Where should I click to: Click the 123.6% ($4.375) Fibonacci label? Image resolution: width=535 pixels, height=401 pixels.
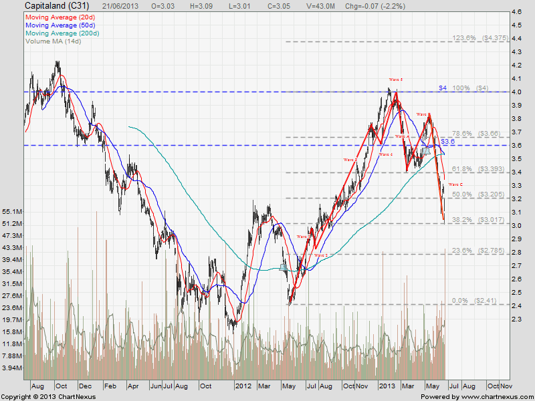(480, 38)
